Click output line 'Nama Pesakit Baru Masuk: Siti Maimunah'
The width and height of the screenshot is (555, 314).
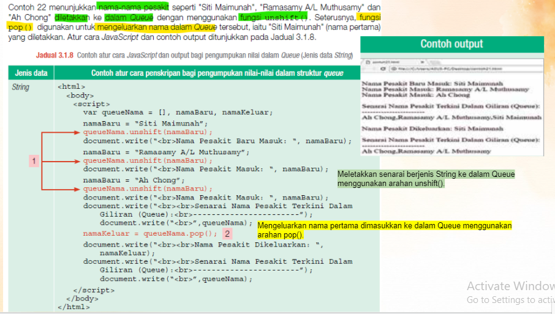pos(432,83)
